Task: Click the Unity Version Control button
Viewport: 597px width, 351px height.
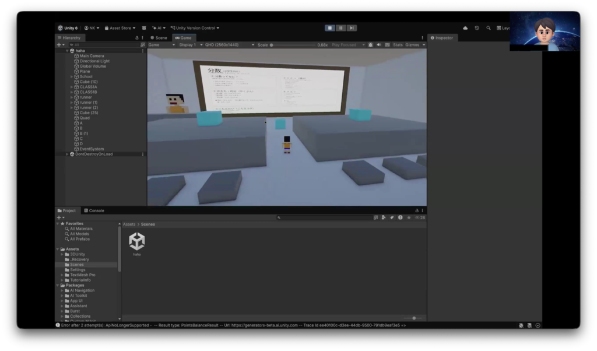Action: (x=195, y=28)
